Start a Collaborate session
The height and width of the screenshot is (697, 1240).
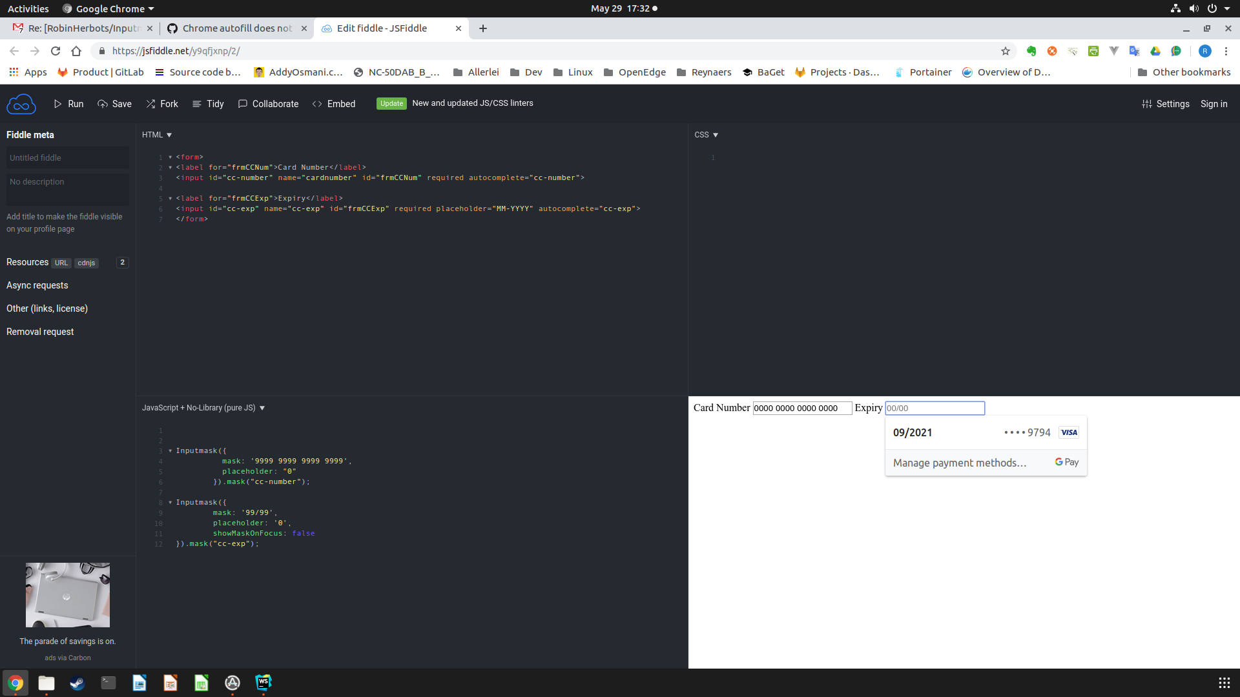[268, 103]
